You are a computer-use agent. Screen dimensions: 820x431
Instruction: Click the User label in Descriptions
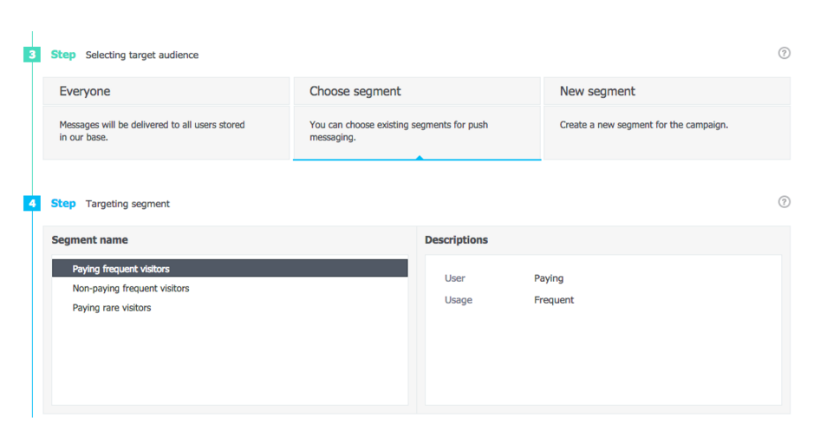tap(455, 278)
